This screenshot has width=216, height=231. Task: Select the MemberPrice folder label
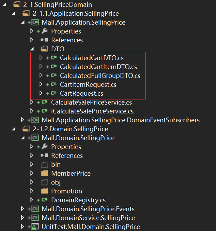71,173
